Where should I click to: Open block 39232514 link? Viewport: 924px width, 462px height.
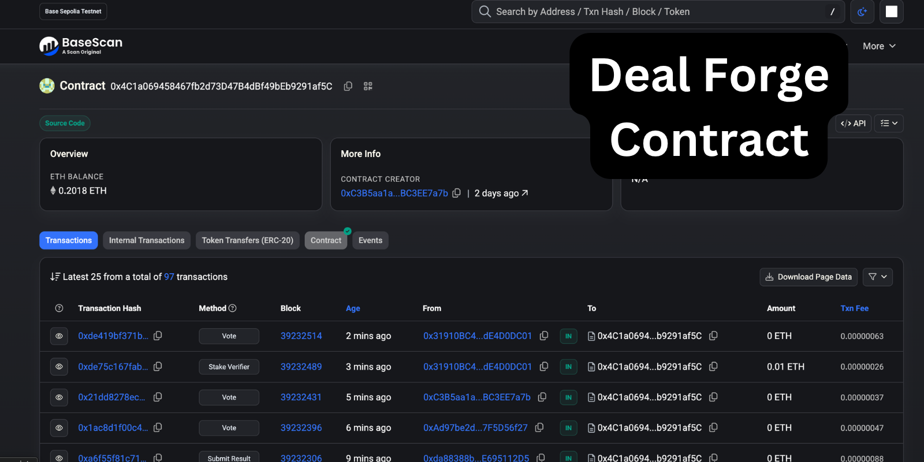click(x=301, y=336)
